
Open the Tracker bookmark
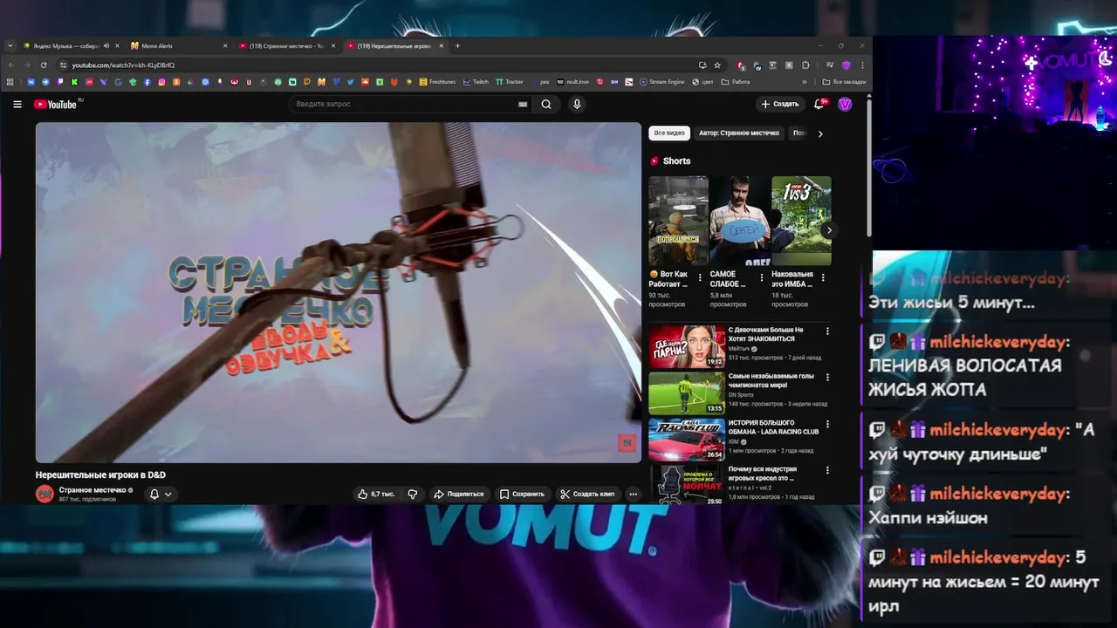click(510, 82)
